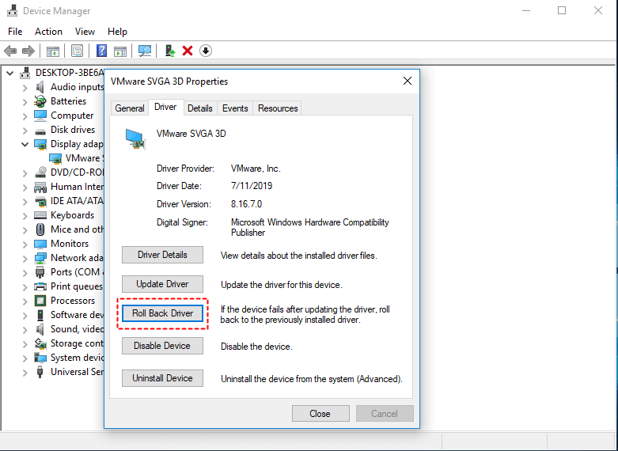Click the Keyboards category icon

[x=40, y=215]
